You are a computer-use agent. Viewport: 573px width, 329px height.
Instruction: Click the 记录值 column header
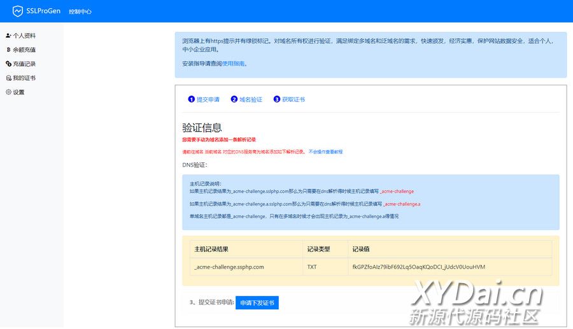[361, 249]
